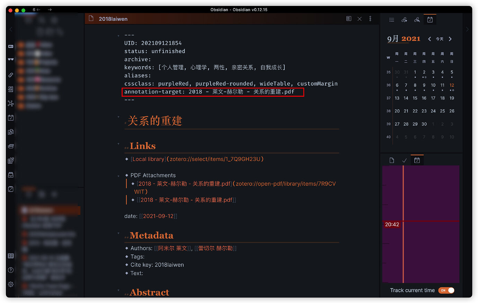
Task: Open Obsidian settings gear
Action: click(x=10, y=284)
